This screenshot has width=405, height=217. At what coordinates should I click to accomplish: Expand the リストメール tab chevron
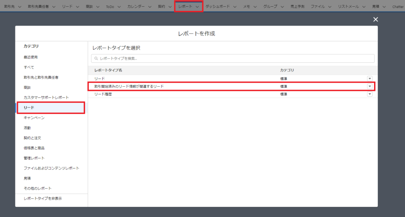364,7
